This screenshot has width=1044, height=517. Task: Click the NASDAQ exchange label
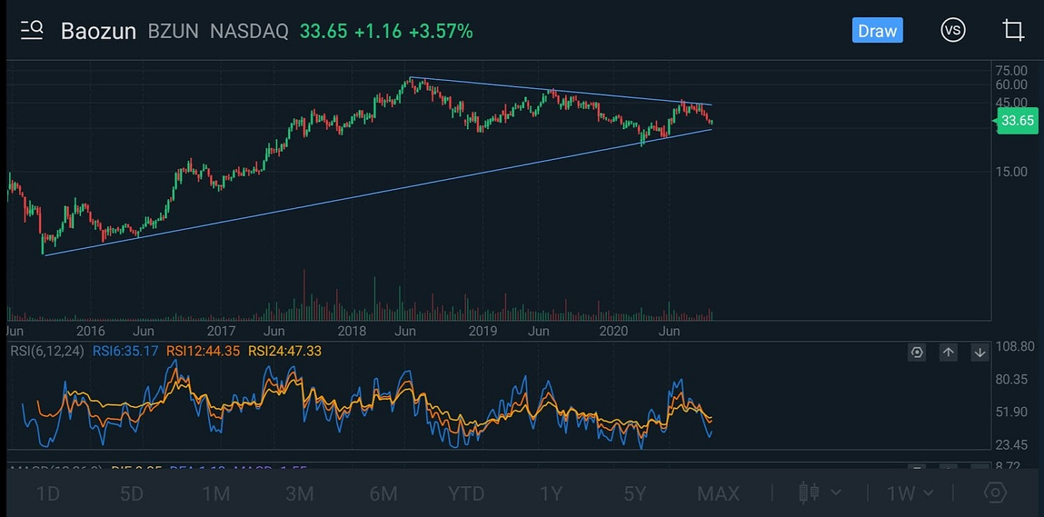pyautogui.click(x=249, y=32)
